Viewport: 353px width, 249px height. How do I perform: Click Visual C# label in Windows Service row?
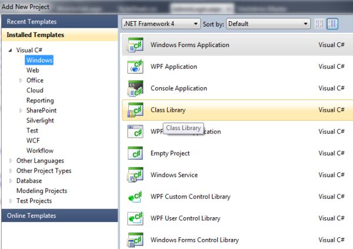coord(331,175)
